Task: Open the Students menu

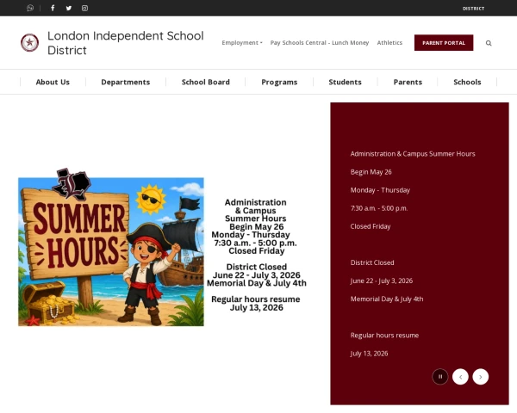Action: [x=346, y=82]
